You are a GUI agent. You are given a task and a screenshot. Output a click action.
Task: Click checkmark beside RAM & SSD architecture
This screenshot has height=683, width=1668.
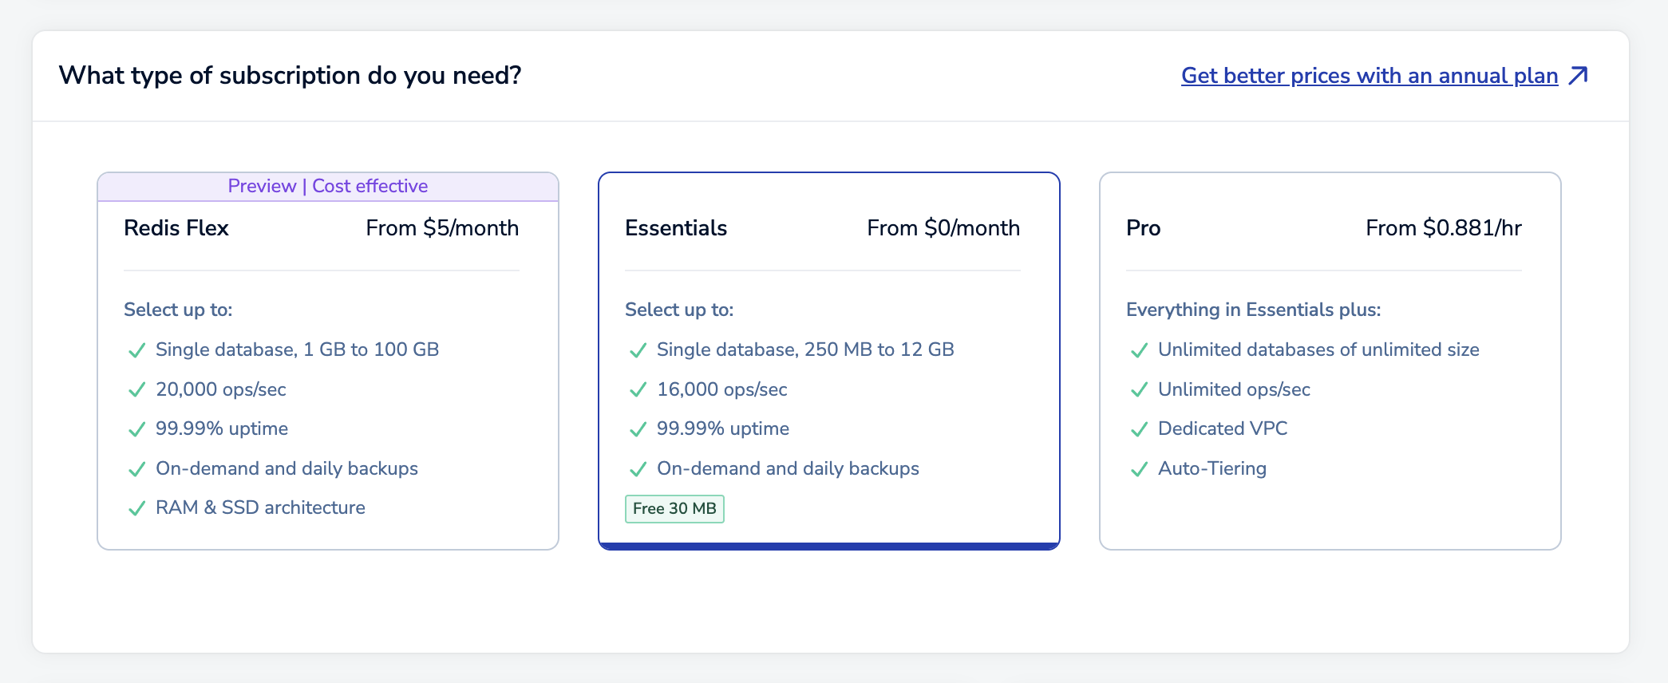137,508
